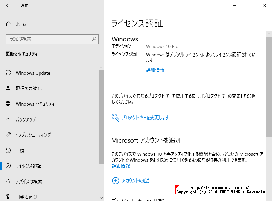The width and height of the screenshot is (272, 201).
Task: Click the plus icon for アカウントの追加
Action: [116, 181]
